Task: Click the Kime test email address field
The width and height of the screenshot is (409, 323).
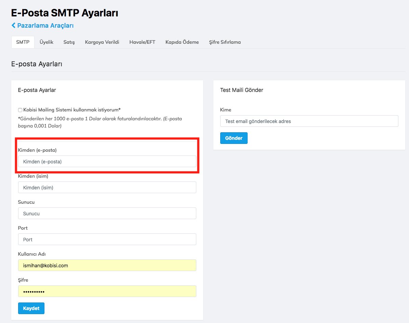Action: (x=309, y=121)
